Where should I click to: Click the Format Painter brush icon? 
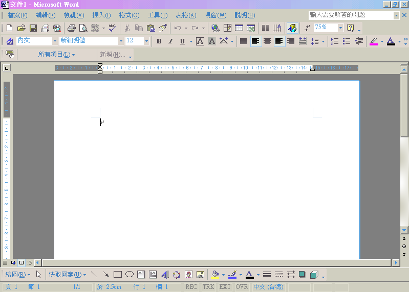coord(163,28)
